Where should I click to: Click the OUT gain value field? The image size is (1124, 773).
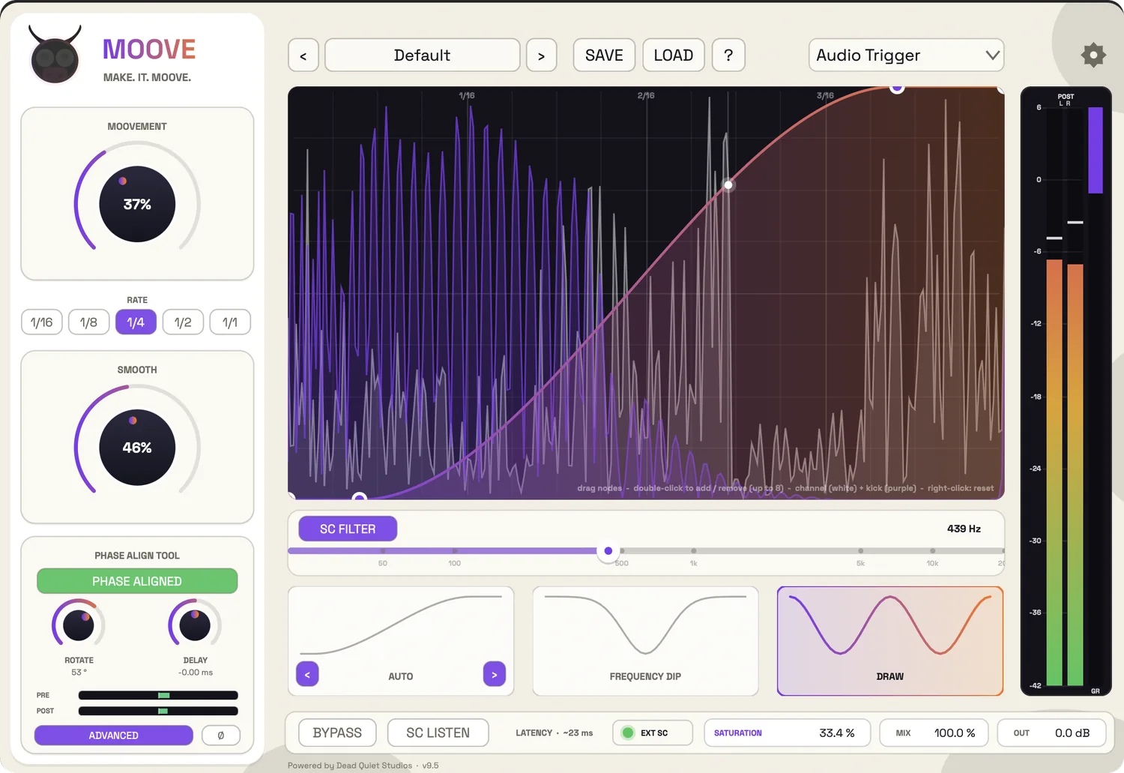click(x=1052, y=733)
